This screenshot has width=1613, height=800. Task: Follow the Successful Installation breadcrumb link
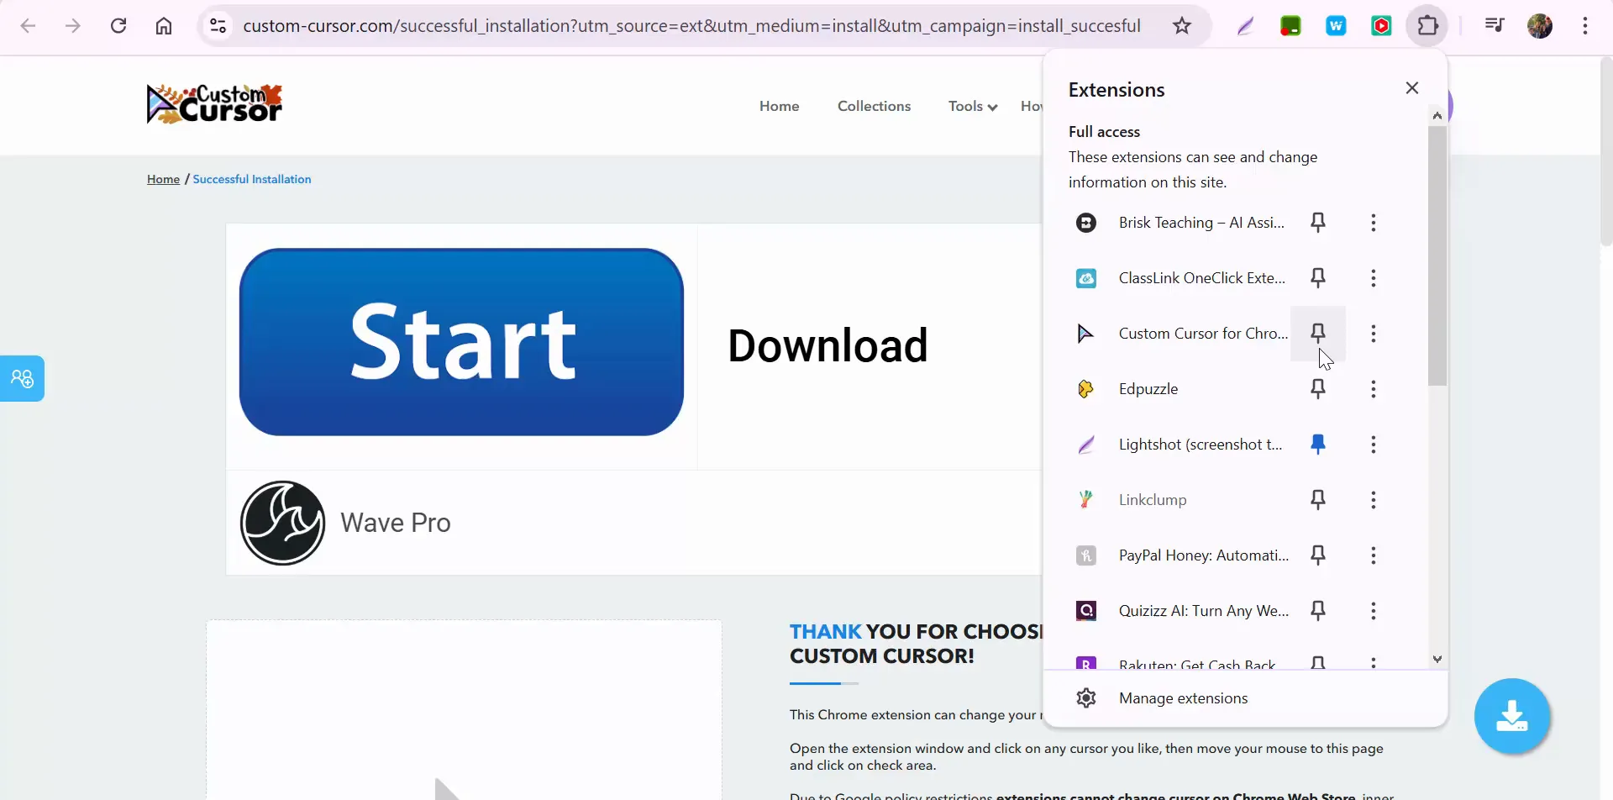point(252,179)
